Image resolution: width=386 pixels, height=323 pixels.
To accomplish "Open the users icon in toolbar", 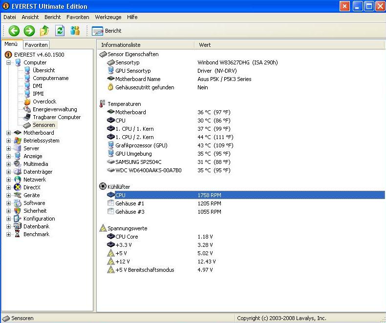I will pyautogui.click(x=75, y=31).
